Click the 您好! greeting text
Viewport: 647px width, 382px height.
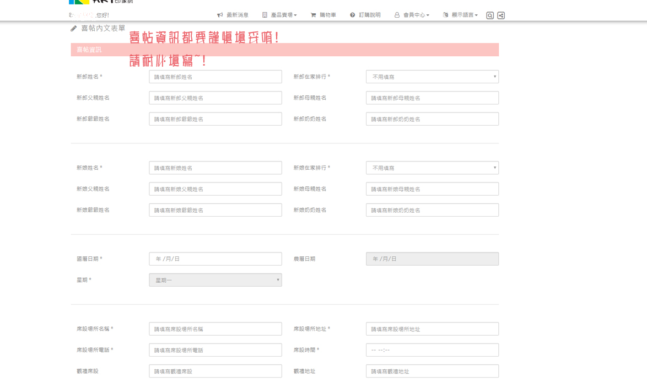(103, 15)
